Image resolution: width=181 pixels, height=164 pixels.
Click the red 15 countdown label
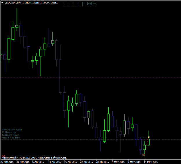click(3, 156)
